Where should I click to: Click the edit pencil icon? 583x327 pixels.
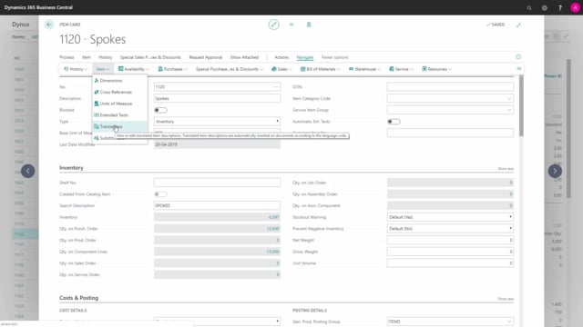click(273, 25)
